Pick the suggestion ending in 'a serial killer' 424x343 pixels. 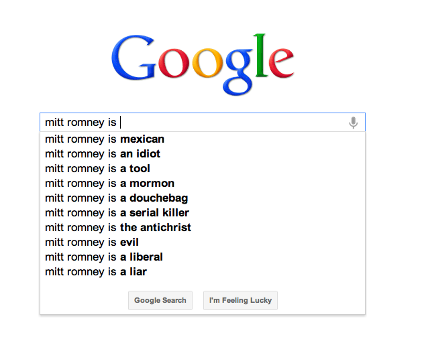click(x=117, y=213)
